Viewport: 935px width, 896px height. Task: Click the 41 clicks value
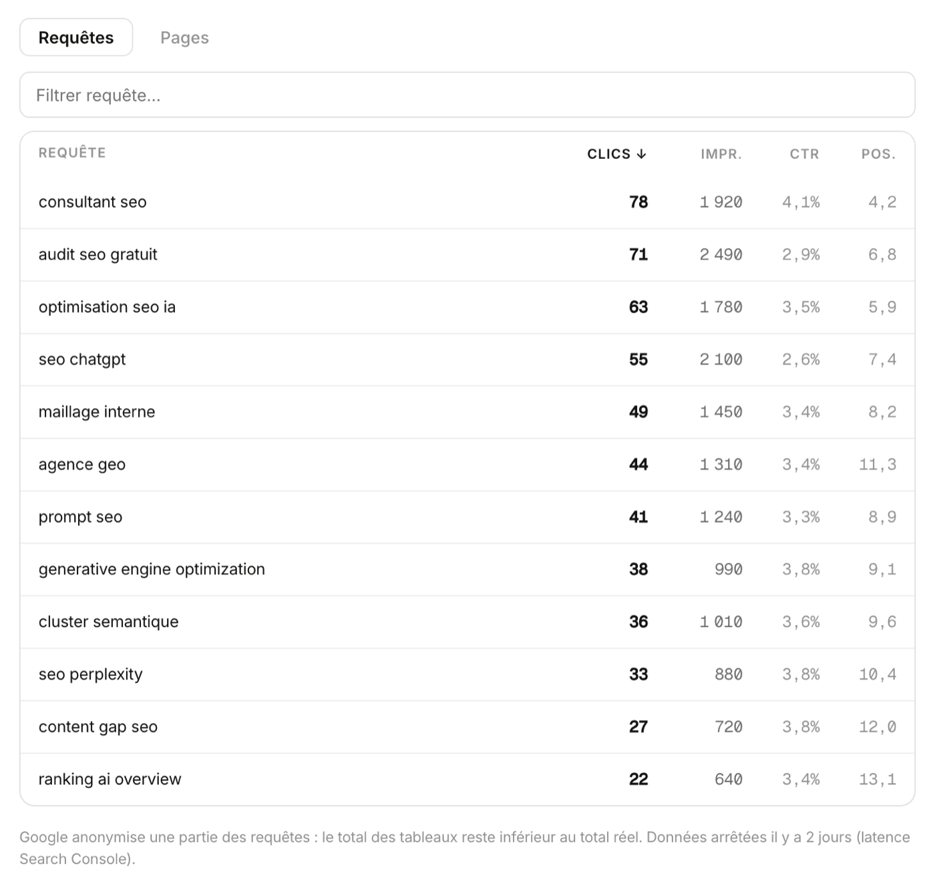click(638, 517)
